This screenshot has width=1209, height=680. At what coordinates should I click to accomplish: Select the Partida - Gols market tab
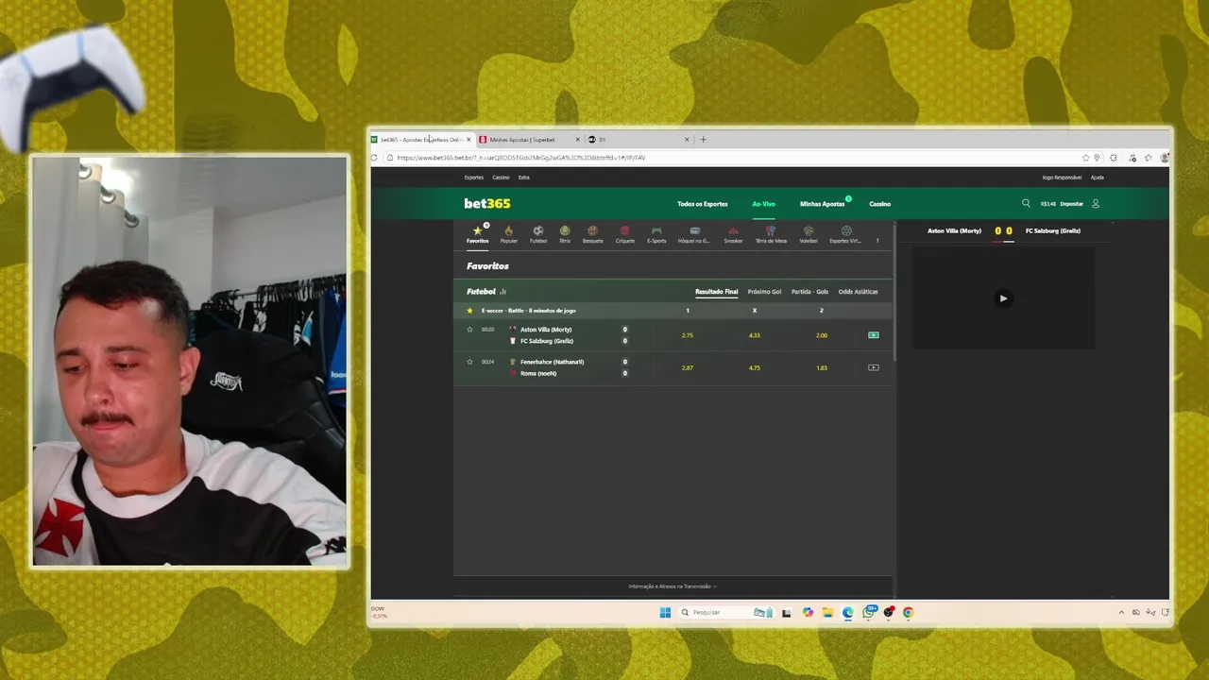[x=809, y=292]
